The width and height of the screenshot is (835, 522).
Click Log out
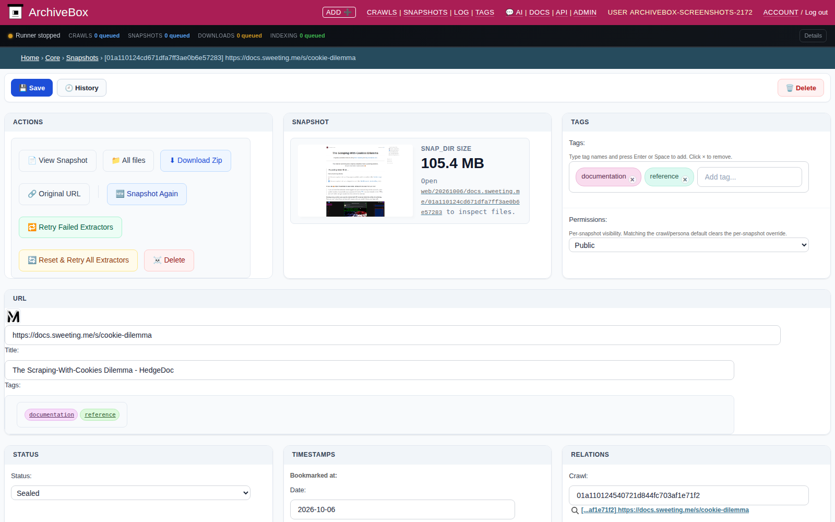(816, 13)
